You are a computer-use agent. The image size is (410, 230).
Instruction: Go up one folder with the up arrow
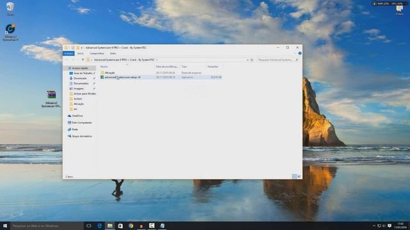[x=83, y=60]
